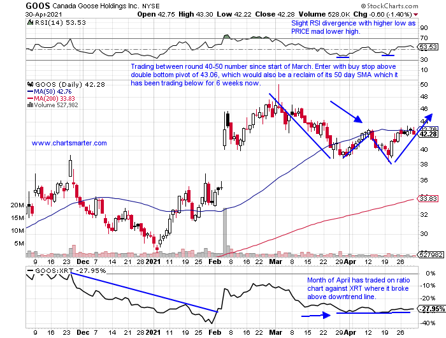Image resolution: width=446 pixels, height=338 pixels.
Task: Click the Feb label on price x-axis
Action: 215,261
